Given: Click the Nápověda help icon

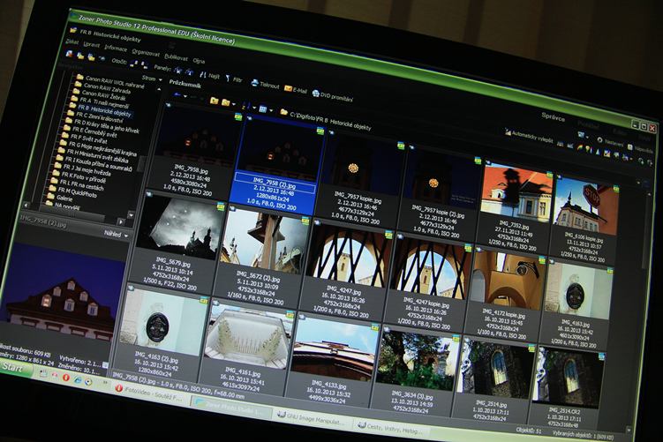Looking at the screenshot, I should pyautogui.click(x=630, y=146).
